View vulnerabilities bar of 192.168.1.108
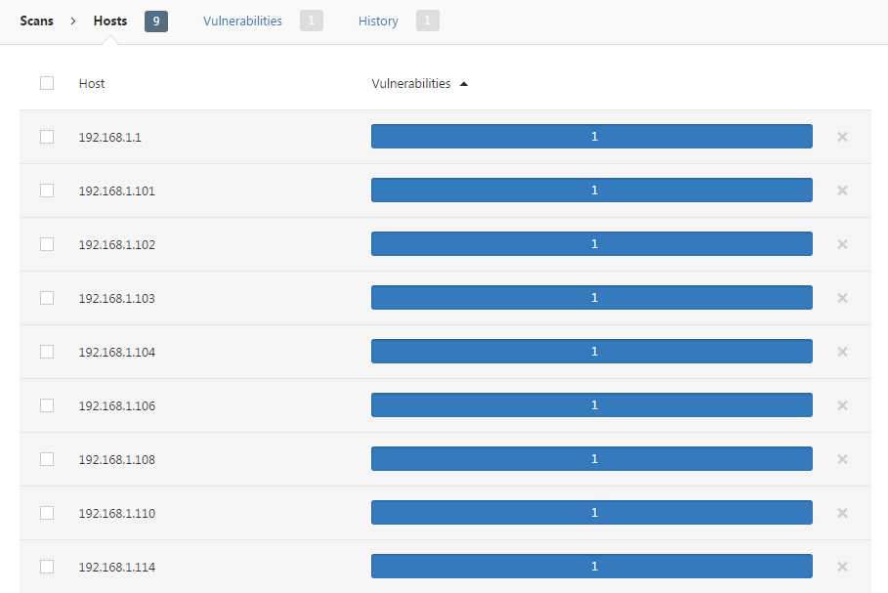This screenshot has height=593, width=888. (x=592, y=459)
